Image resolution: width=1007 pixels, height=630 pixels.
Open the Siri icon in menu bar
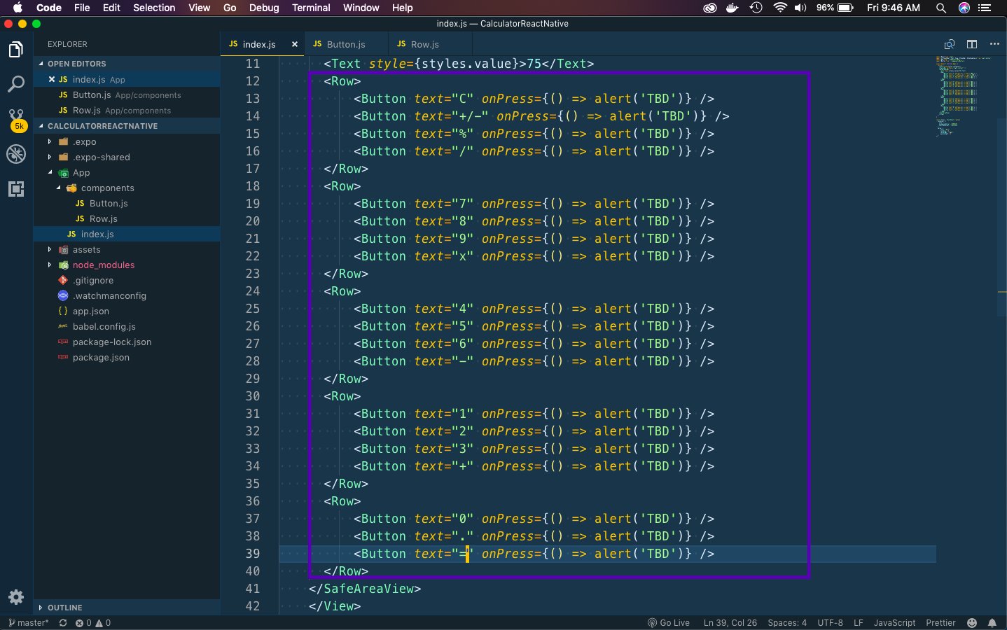(x=964, y=8)
